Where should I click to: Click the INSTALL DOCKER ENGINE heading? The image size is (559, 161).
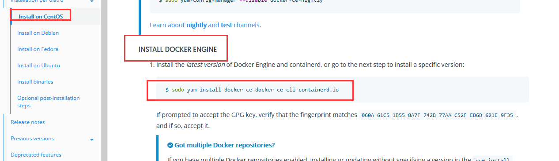[x=178, y=49]
